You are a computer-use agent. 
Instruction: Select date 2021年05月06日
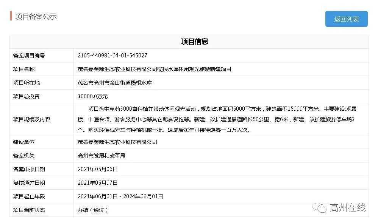point(98,169)
